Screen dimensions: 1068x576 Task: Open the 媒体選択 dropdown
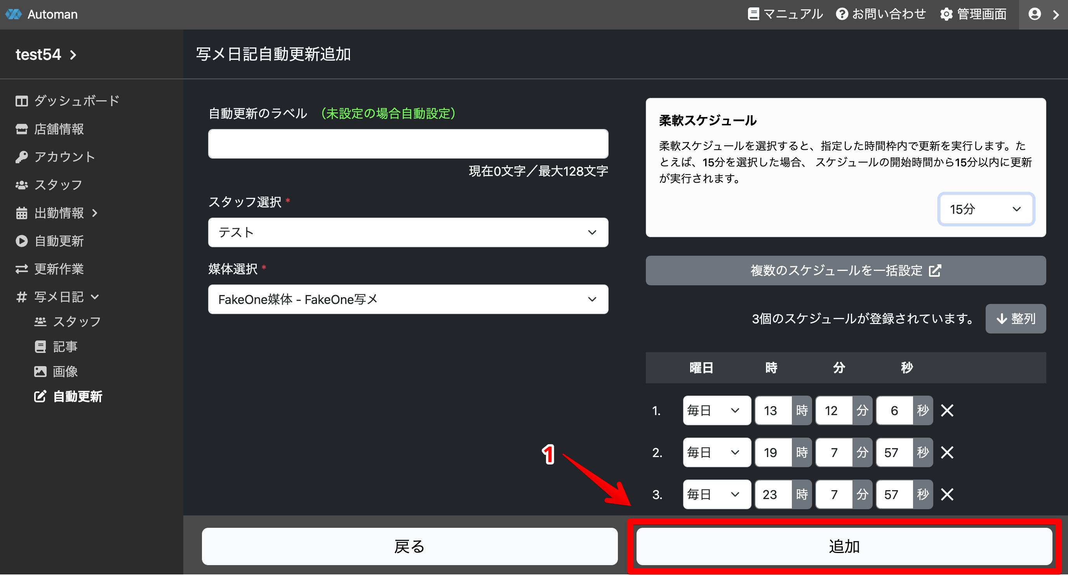[x=408, y=299]
